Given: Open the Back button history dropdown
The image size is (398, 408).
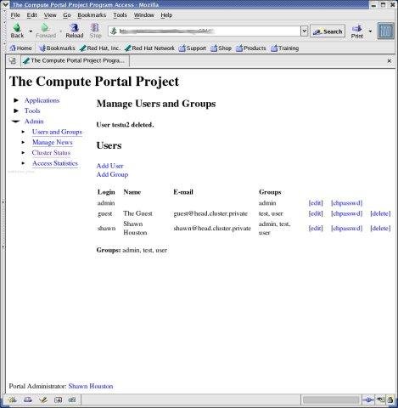Looking at the screenshot, I should (31, 31).
